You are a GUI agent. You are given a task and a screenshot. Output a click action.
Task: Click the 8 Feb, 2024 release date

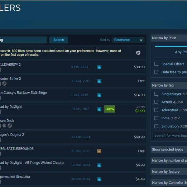[79, 67]
